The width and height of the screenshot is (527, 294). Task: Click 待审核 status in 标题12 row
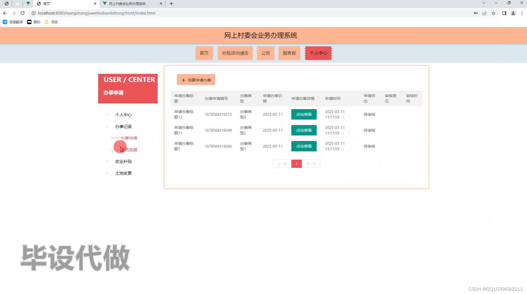click(369, 114)
